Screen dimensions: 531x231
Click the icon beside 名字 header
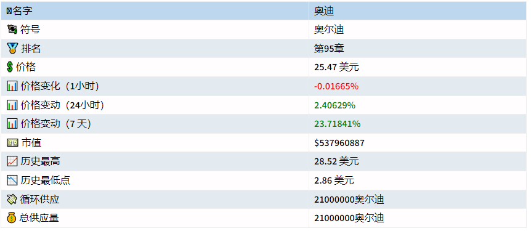tap(9, 11)
